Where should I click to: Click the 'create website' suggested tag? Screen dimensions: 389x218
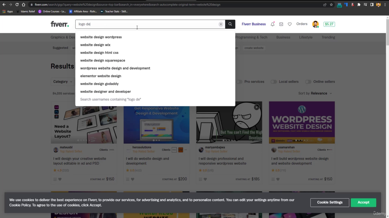click(x=254, y=48)
